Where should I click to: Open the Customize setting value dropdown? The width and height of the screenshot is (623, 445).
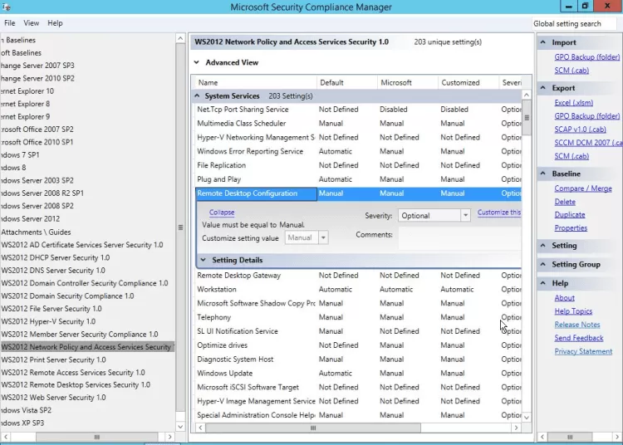click(x=323, y=238)
